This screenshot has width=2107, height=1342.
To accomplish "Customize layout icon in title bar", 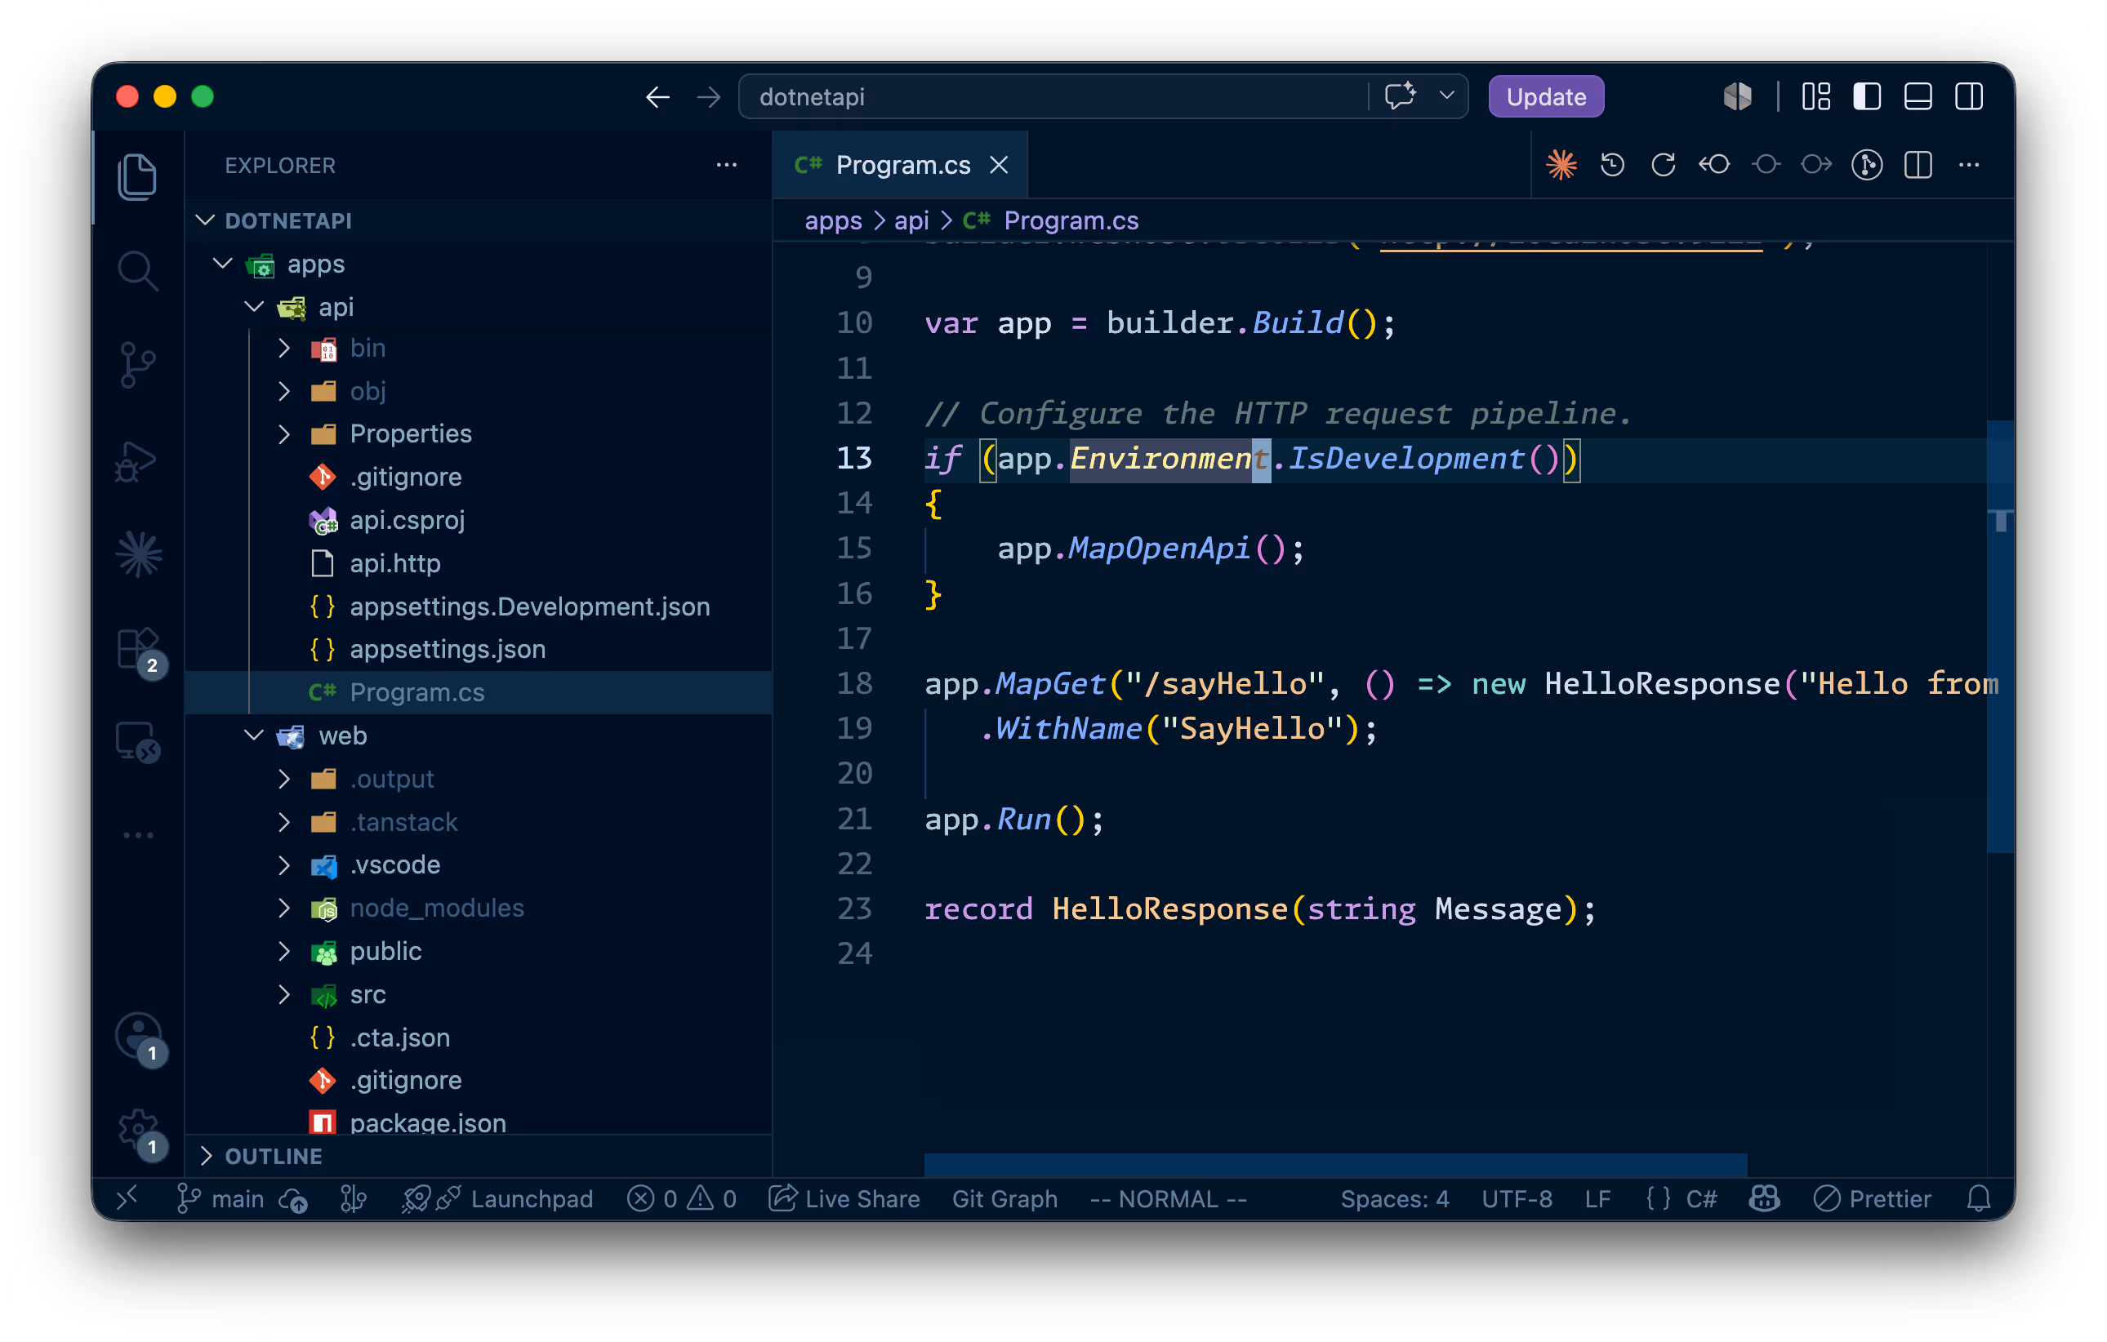I will 1816,96.
